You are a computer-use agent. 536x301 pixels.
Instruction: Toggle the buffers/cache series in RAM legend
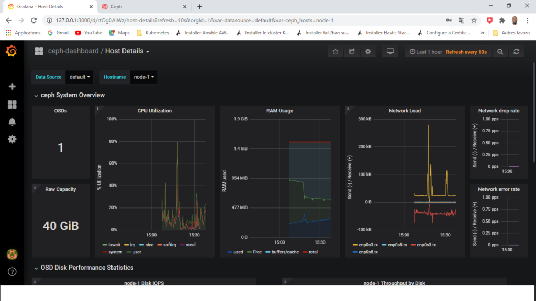click(x=282, y=252)
